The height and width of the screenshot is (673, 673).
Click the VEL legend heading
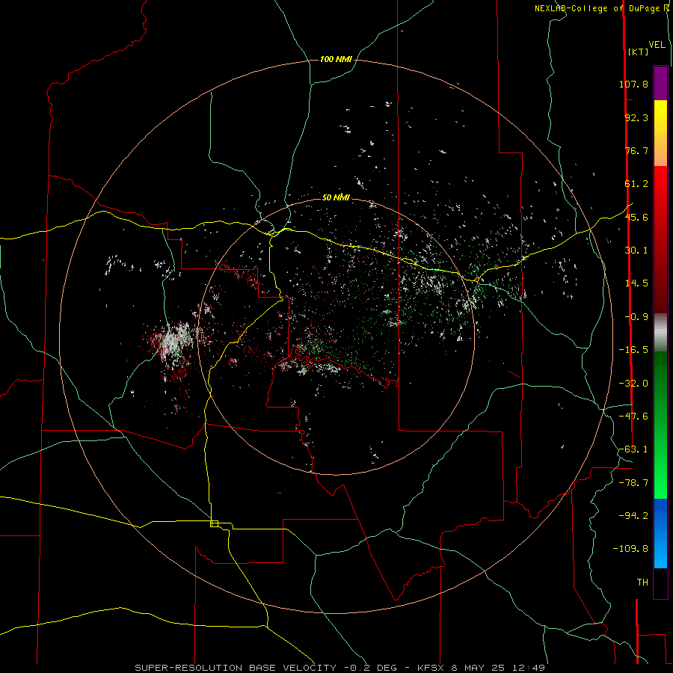[x=657, y=44]
